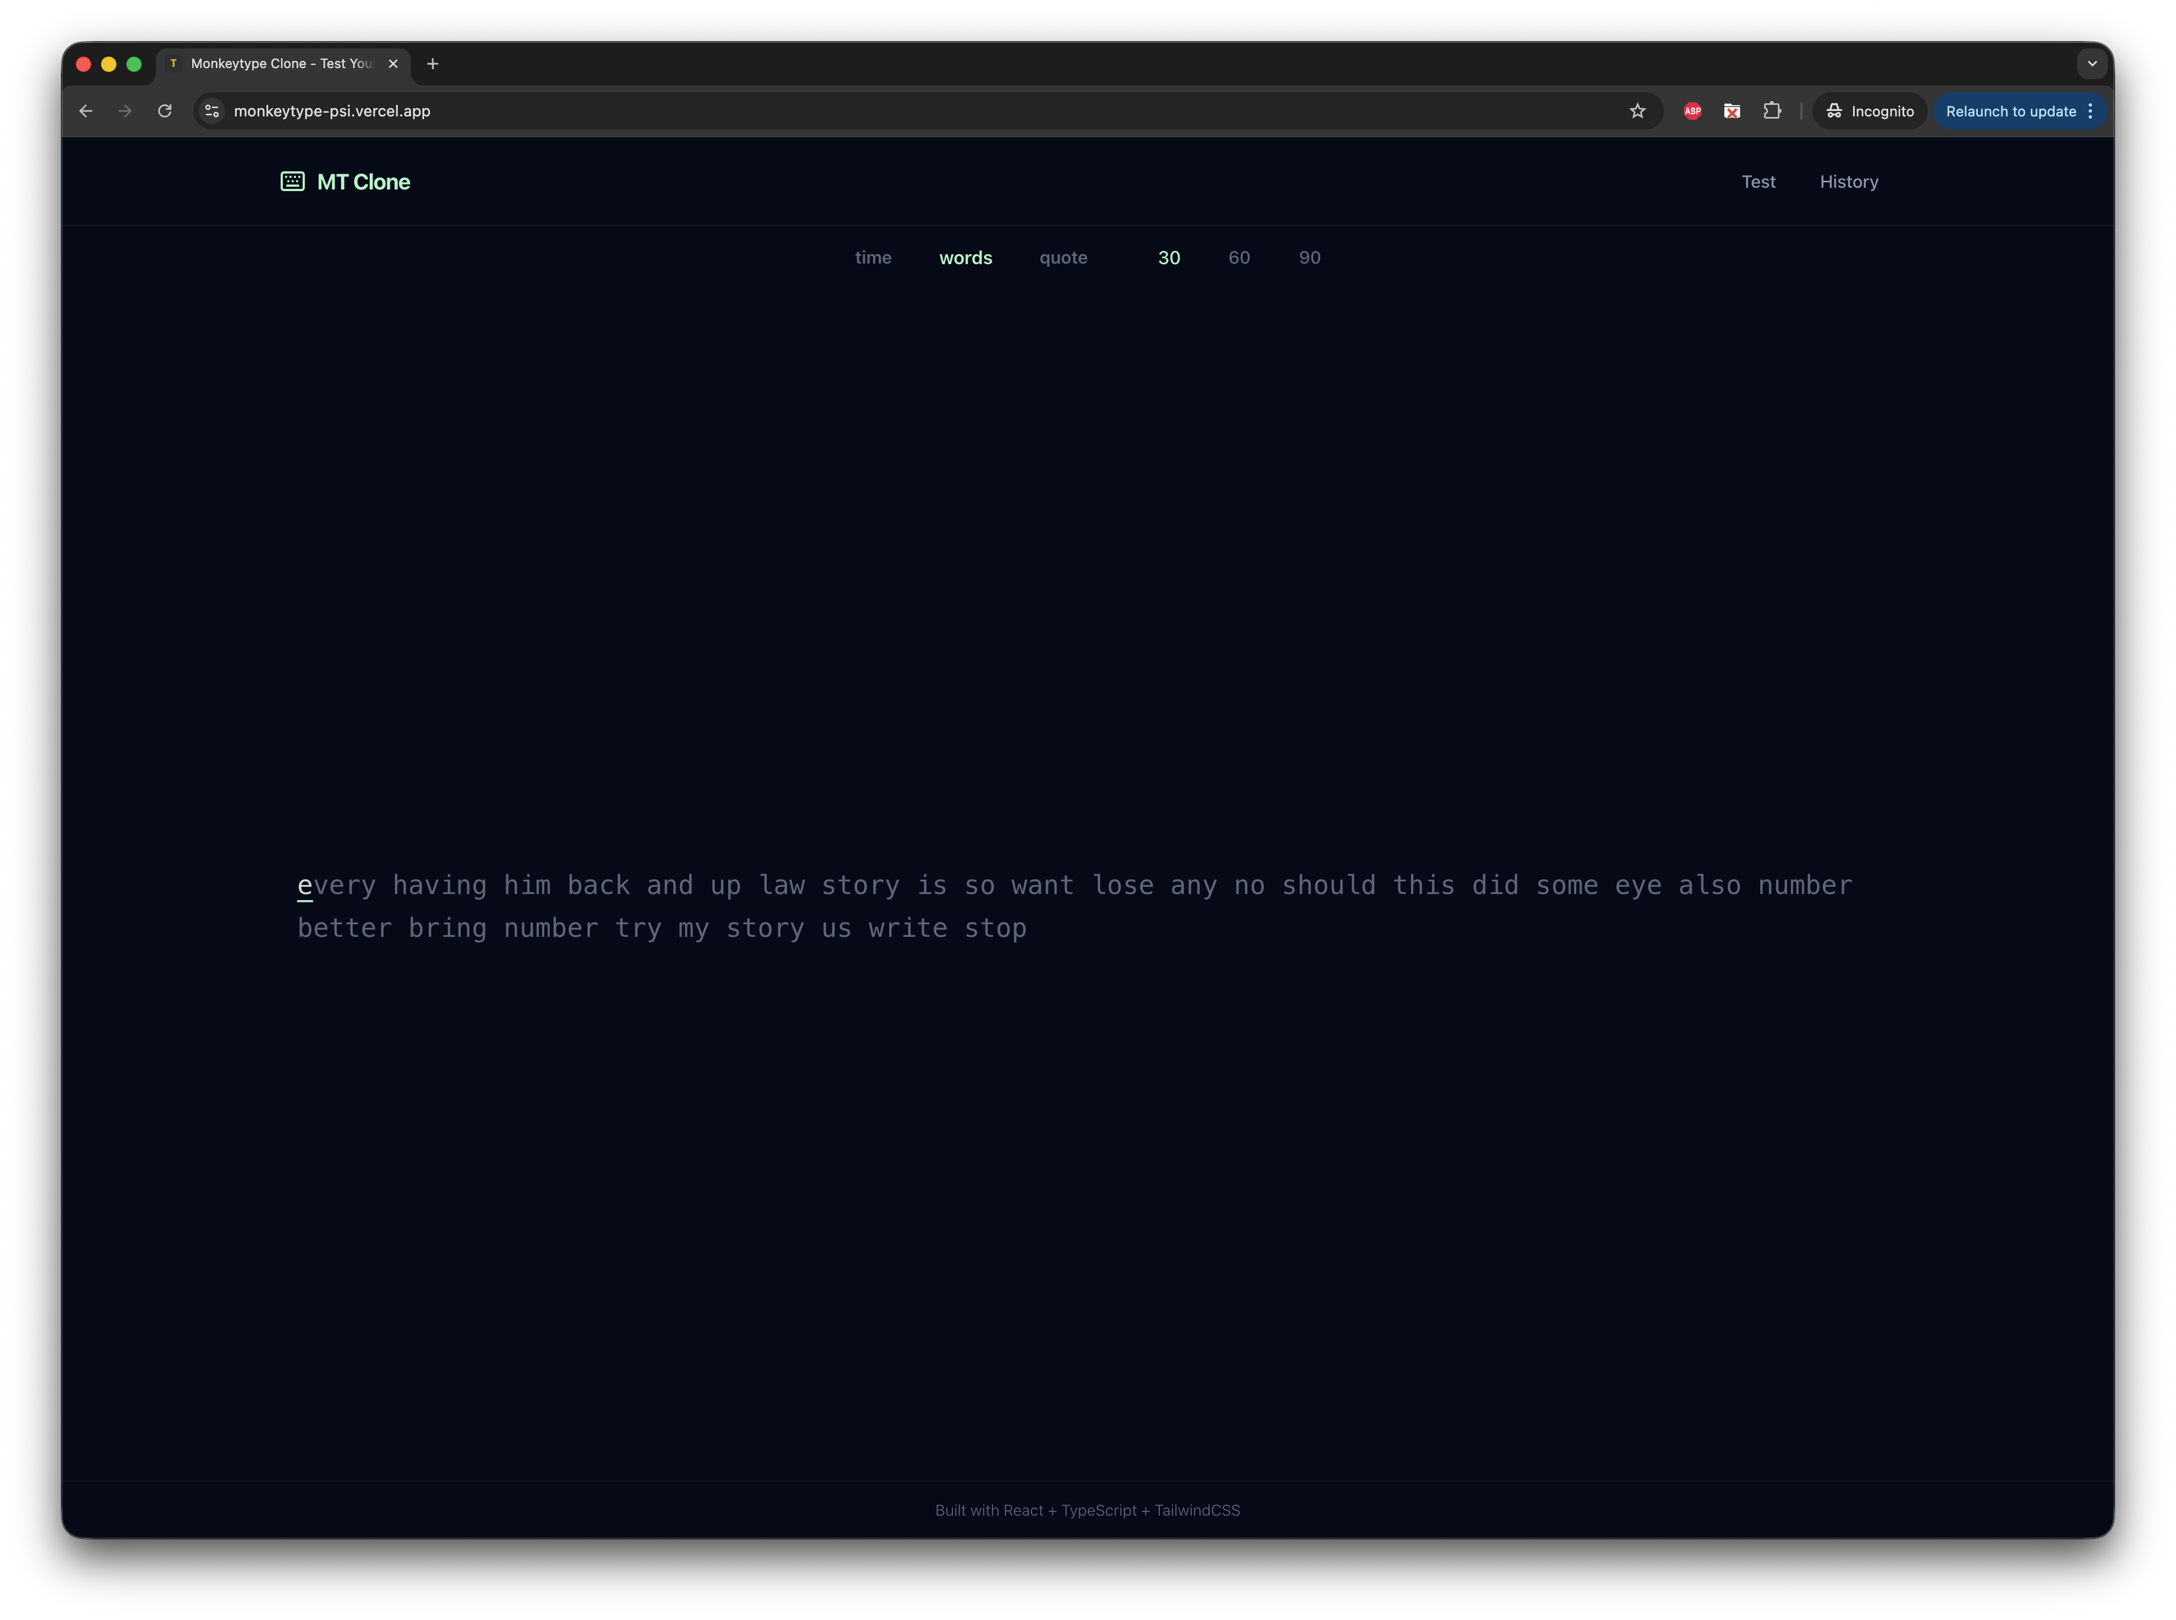Click the browser forward arrow
The height and width of the screenshot is (1620, 2176).
125,111
